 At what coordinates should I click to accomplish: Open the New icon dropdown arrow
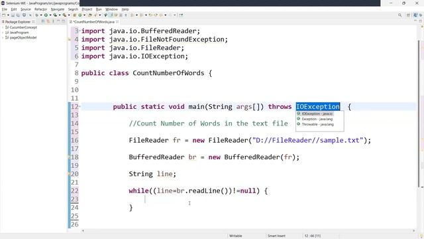(x=8, y=15)
